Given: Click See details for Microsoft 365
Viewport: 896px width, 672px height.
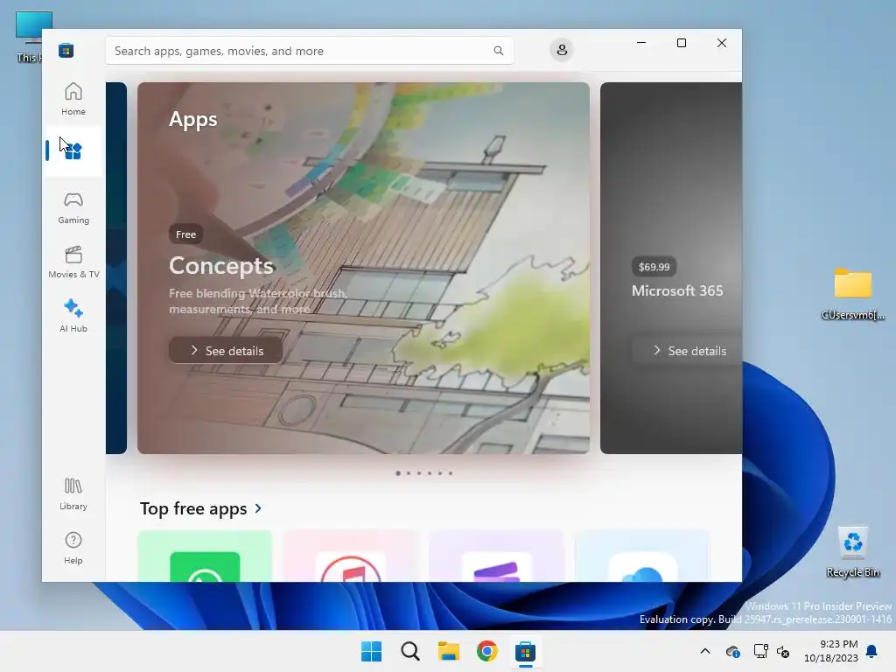Looking at the screenshot, I should [689, 350].
